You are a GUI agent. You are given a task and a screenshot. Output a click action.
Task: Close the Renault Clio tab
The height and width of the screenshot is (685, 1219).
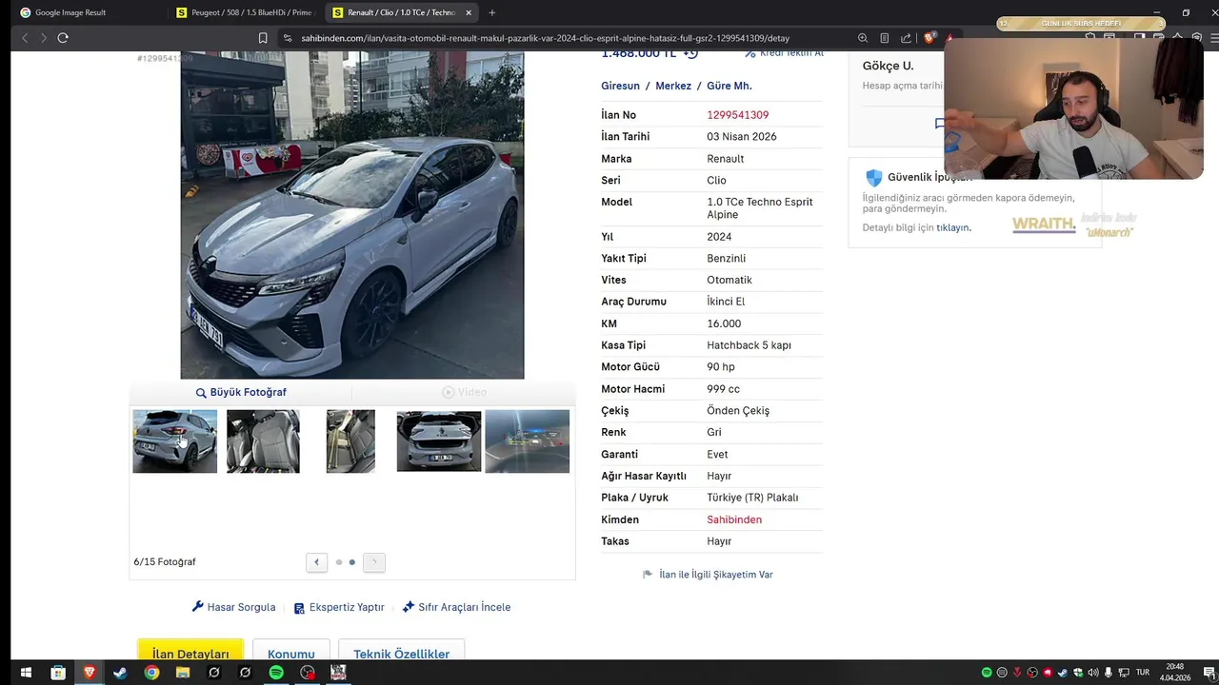point(469,12)
